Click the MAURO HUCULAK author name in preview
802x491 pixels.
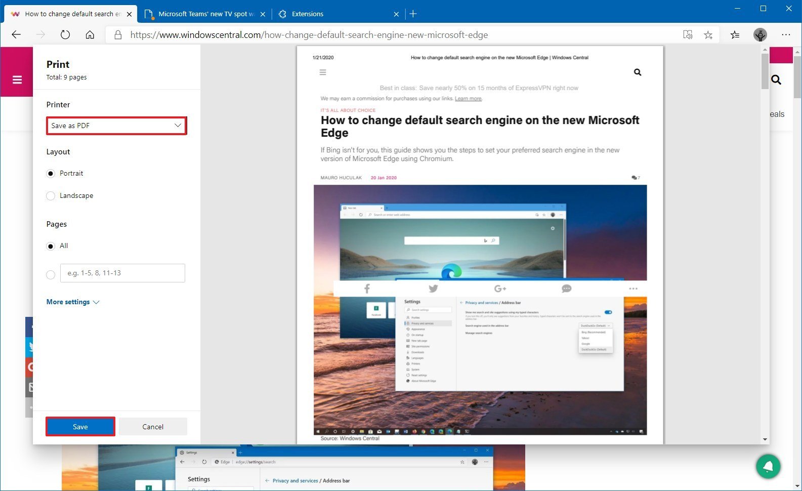pos(341,178)
